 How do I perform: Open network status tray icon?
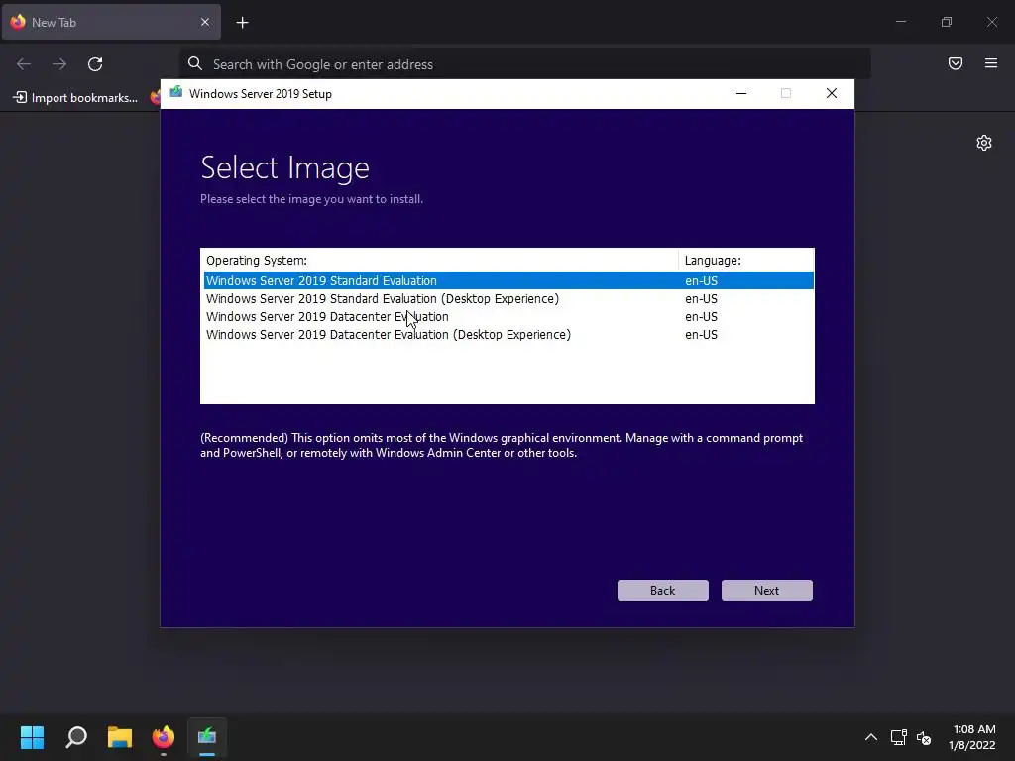coord(898,737)
